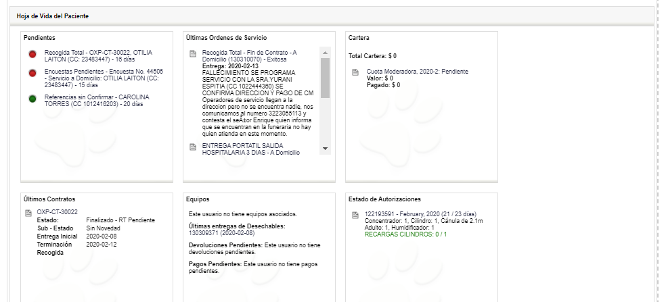
Task: Open Encuestas Pendientes - Encuesta No. 44505
Action: 104,78
